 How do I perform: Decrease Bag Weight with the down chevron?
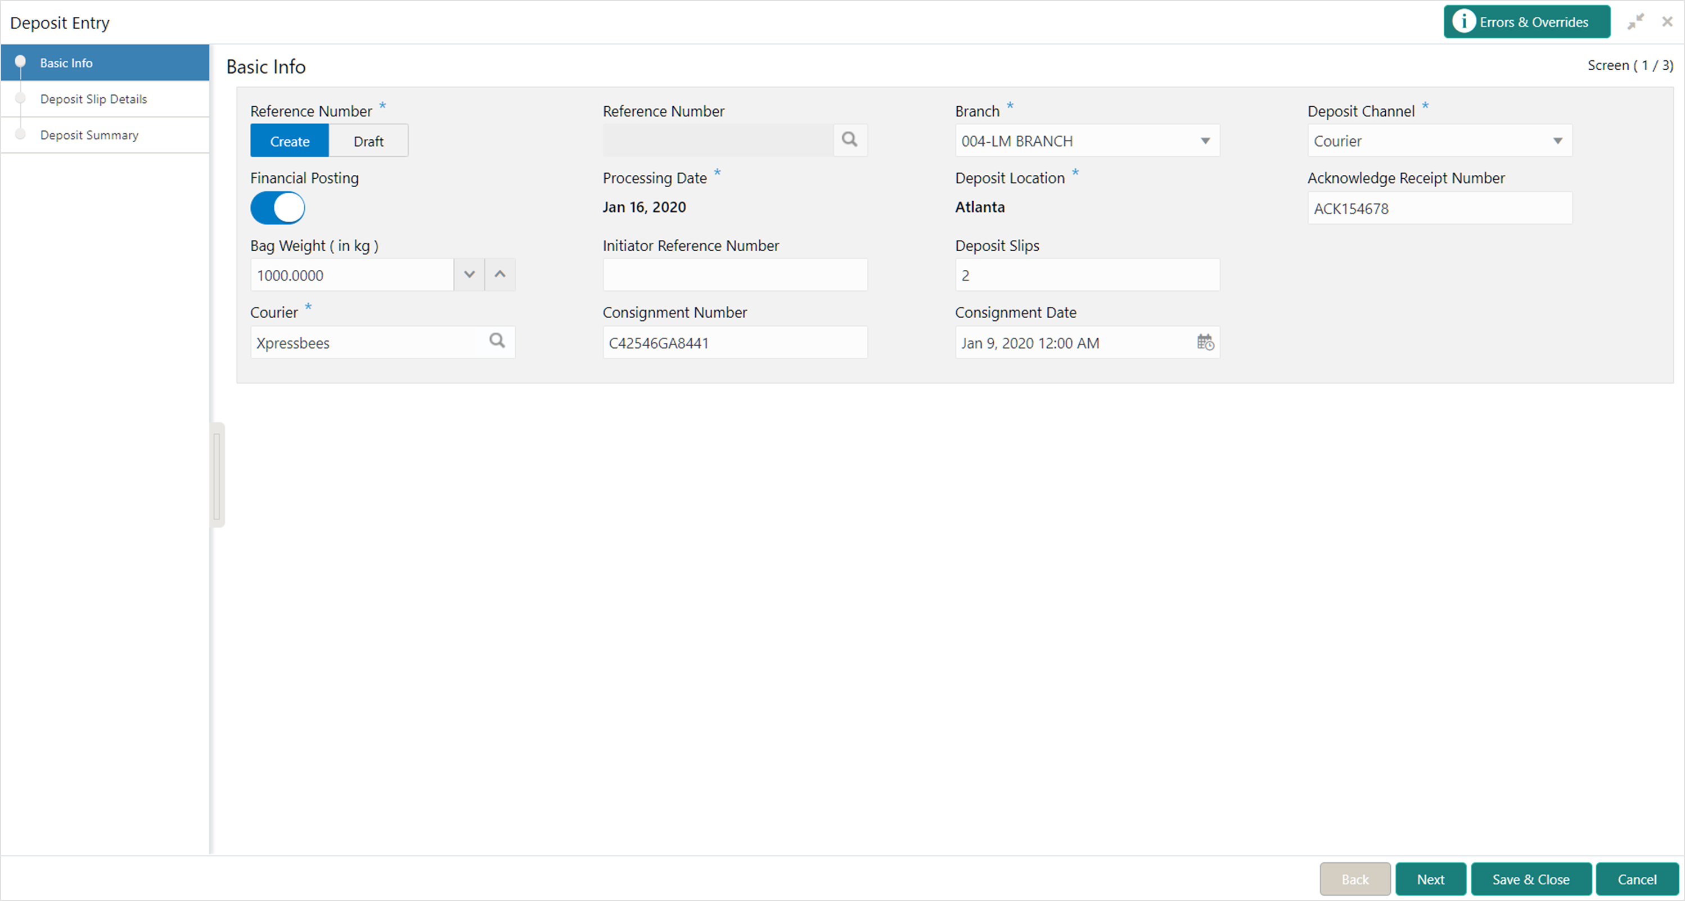(469, 275)
